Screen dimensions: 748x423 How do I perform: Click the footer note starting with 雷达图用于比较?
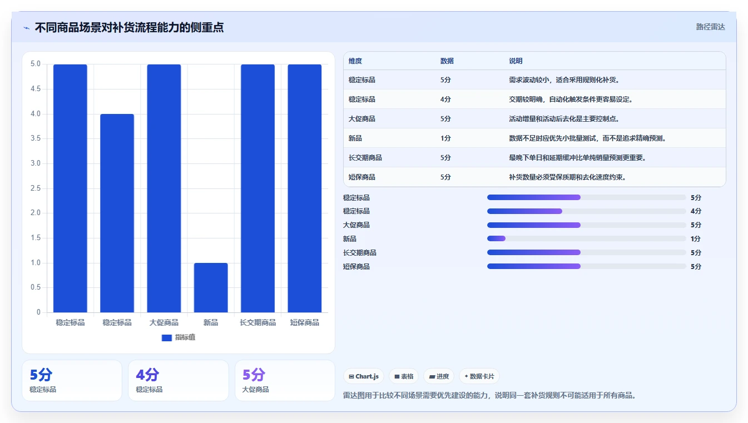(490, 396)
